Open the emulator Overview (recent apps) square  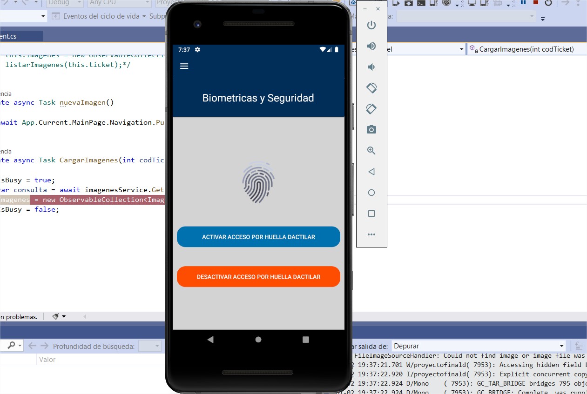tap(371, 213)
